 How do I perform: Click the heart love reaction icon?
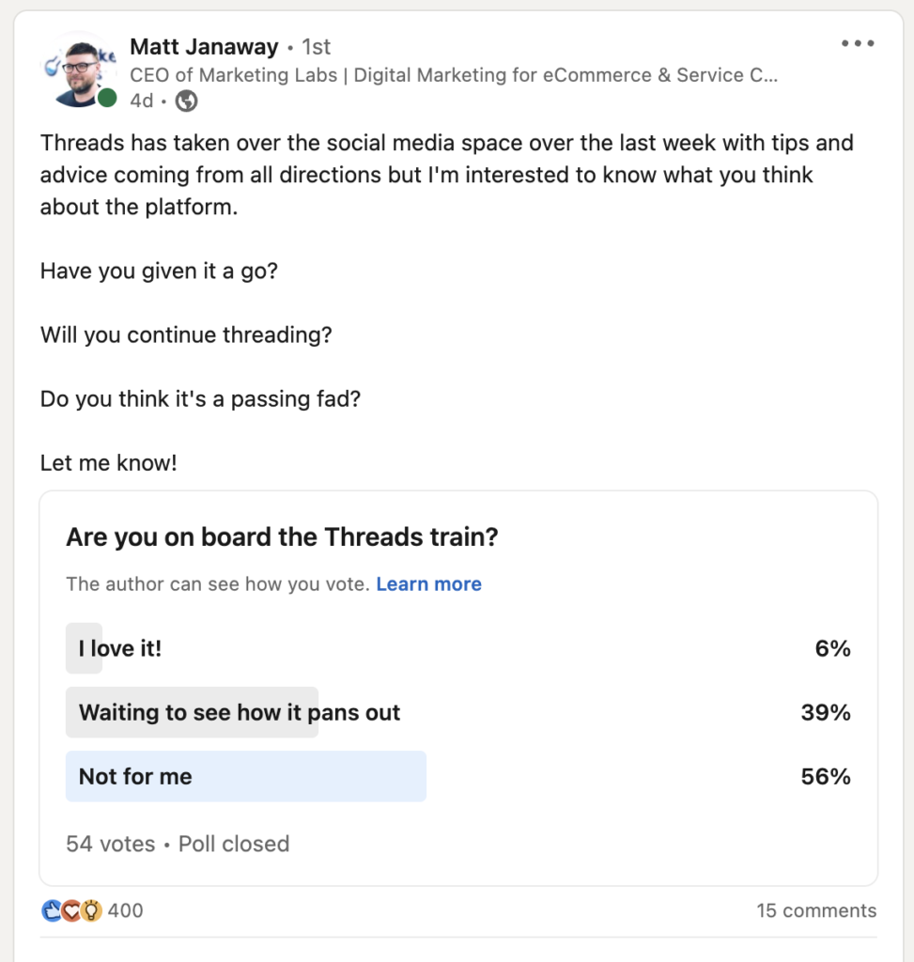pos(71,910)
